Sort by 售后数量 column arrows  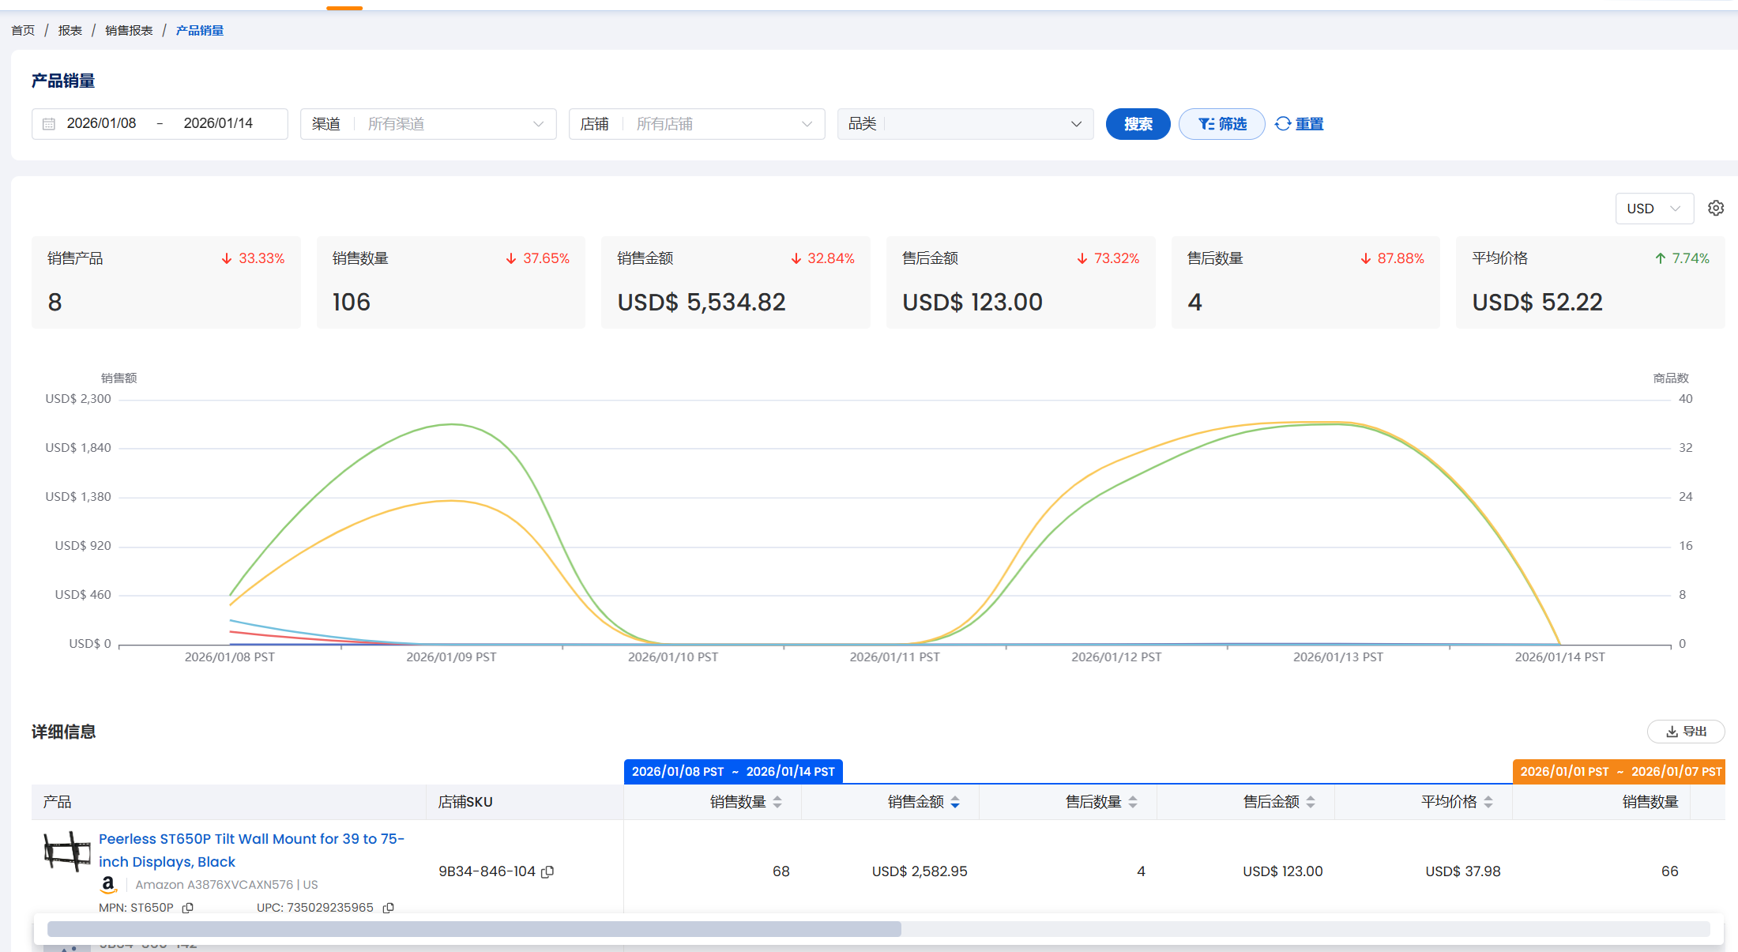[x=1133, y=802]
